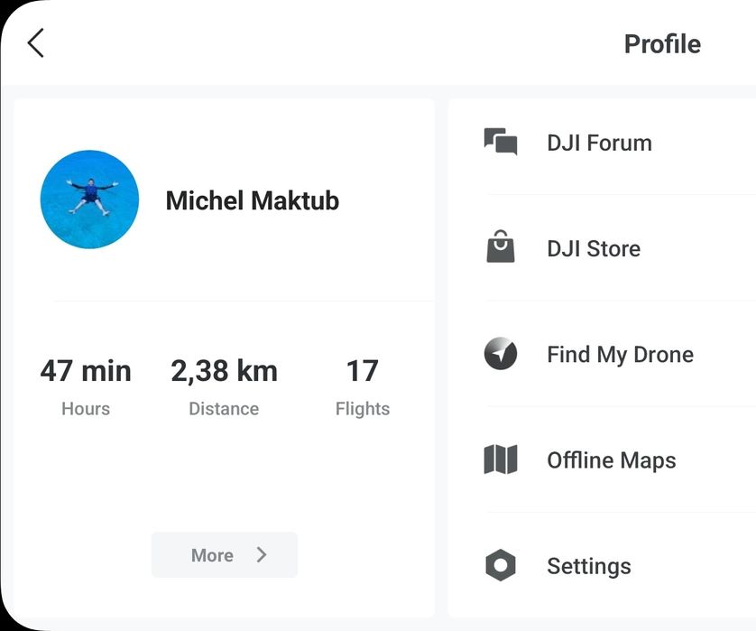The height and width of the screenshot is (631, 756).
Task: Open the DJI Forum menu entry
Action: point(603,143)
